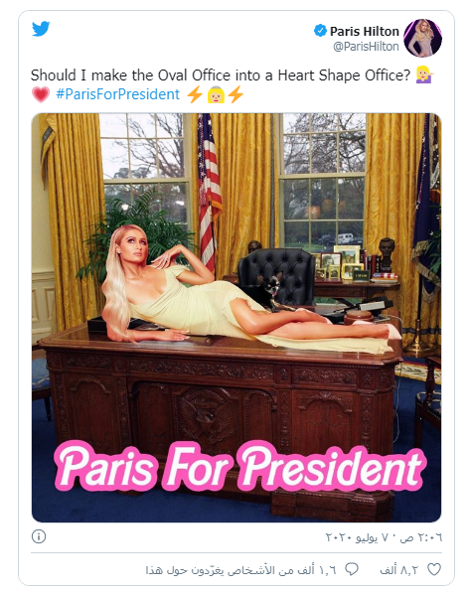Click the princess emoji between lightning bolts
Image resolution: width=471 pixels, height=594 pixels.
pyautogui.click(x=216, y=94)
